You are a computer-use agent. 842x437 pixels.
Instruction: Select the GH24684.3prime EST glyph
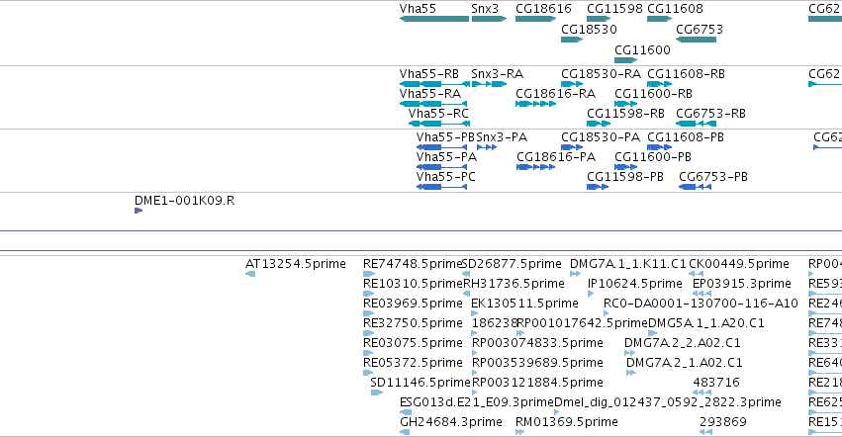click(x=405, y=432)
